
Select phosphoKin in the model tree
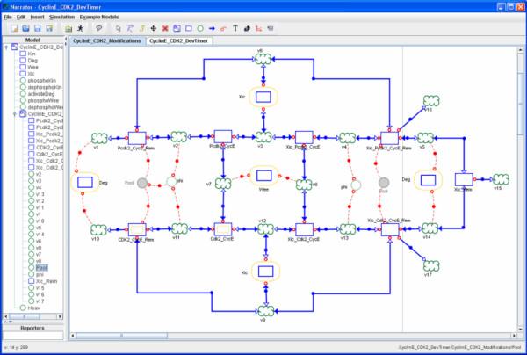click(43, 80)
